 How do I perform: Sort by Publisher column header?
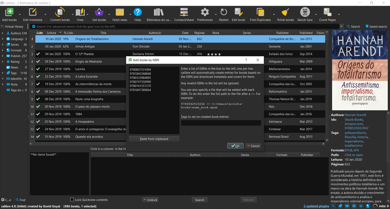[x=282, y=33]
